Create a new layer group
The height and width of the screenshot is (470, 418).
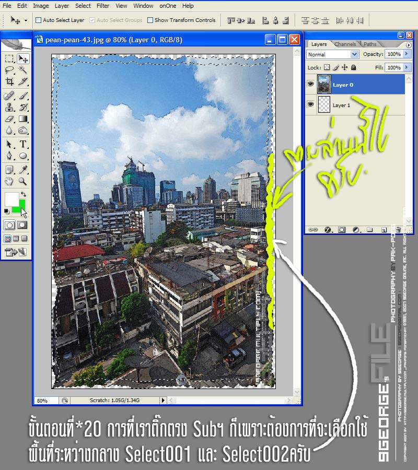pyautogui.click(x=370, y=230)
